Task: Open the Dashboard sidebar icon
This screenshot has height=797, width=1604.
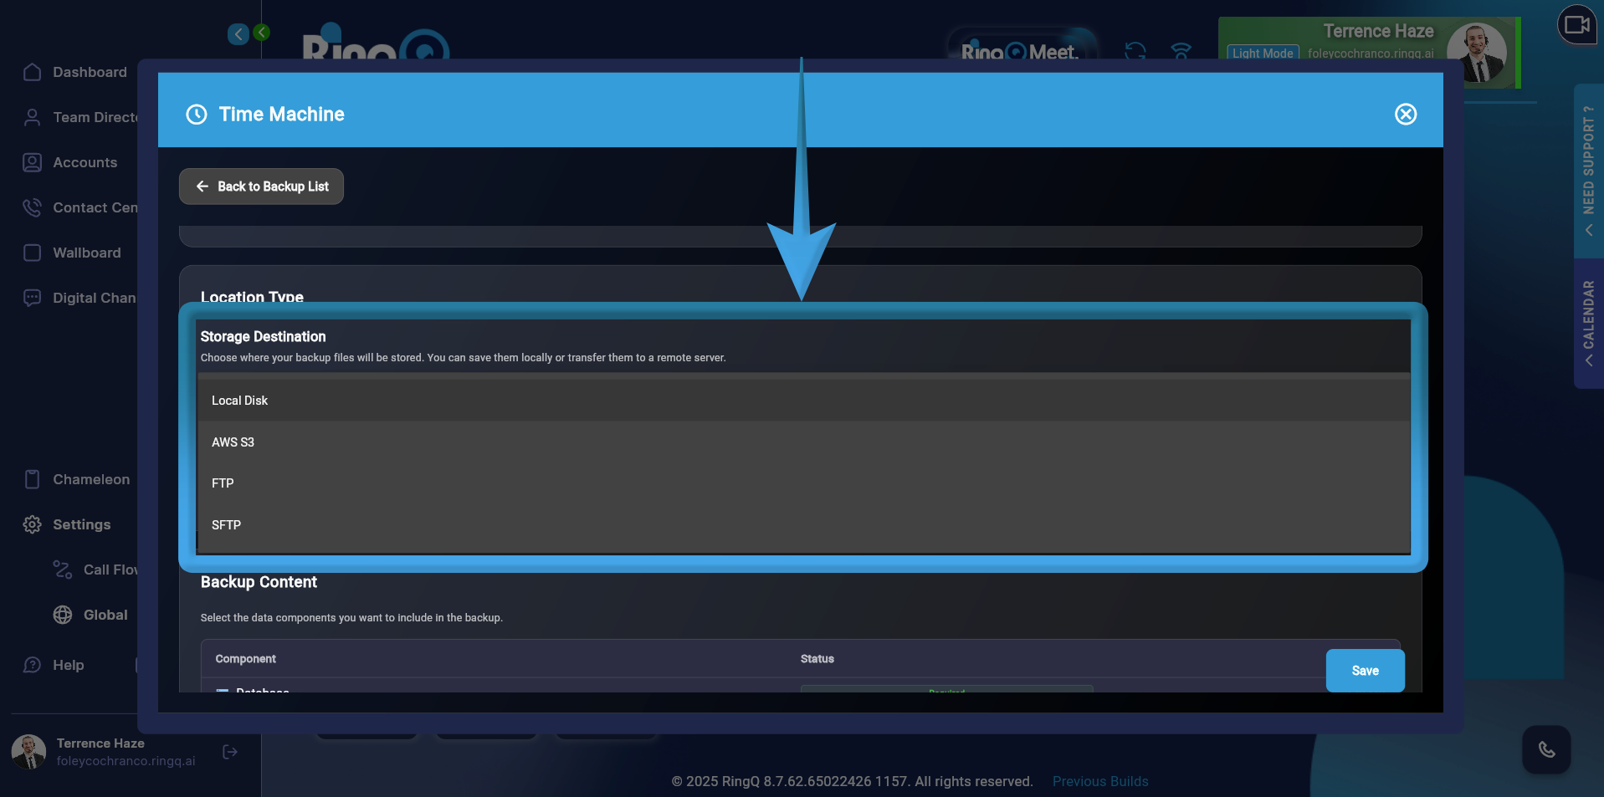Action: pyautogui.click(x=33, y=73)
